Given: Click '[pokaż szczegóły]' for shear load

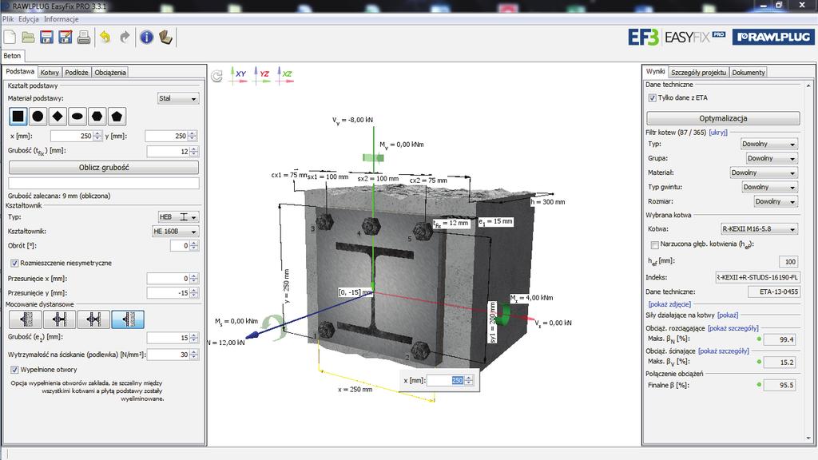Looking at the screenshot, I should point(724,351).
